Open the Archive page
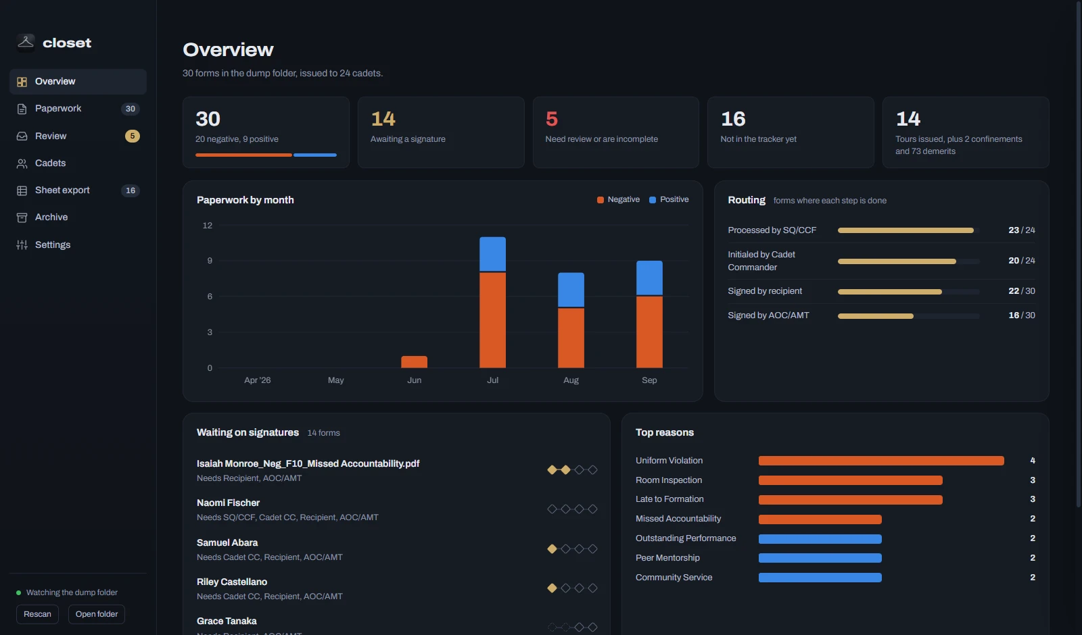Image resolution: width=1082 pixels, height=635 pixels. click(78, 217)
